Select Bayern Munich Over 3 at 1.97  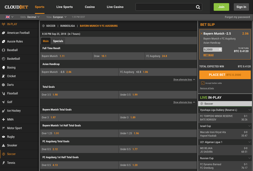click(79, 118)
